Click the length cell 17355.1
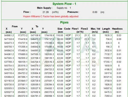The height and width of the screenshot is (97, 128). click(x=107, y=62)
